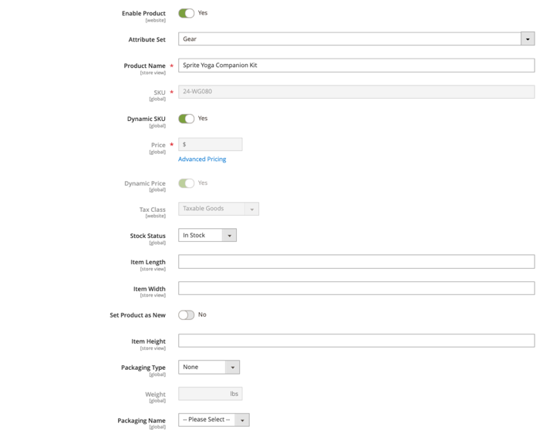Image resolution: width=553 pixels, height=430 pixels.
Task: Click the Attribute Set label
Action: (147, 40)
